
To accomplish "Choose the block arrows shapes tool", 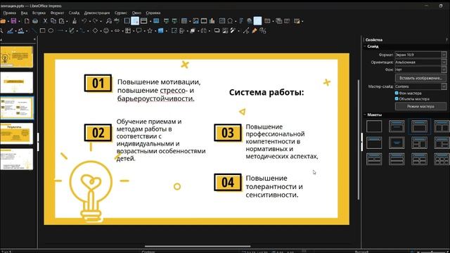I will tap(117, 30).
